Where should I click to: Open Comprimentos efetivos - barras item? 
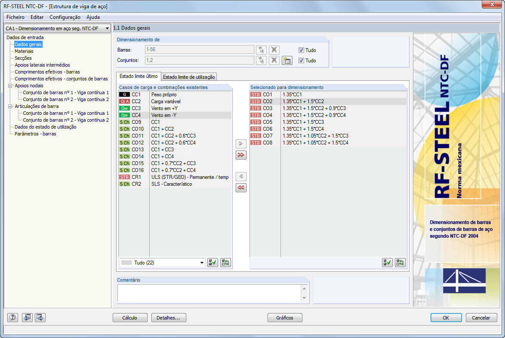coord(47,72)
